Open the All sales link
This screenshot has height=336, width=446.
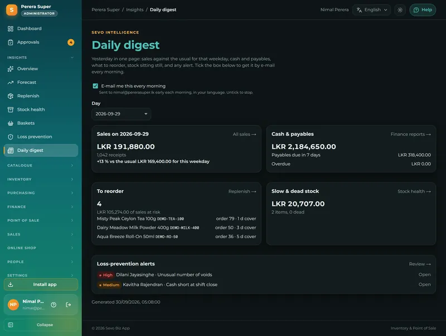tap(244, 134)
